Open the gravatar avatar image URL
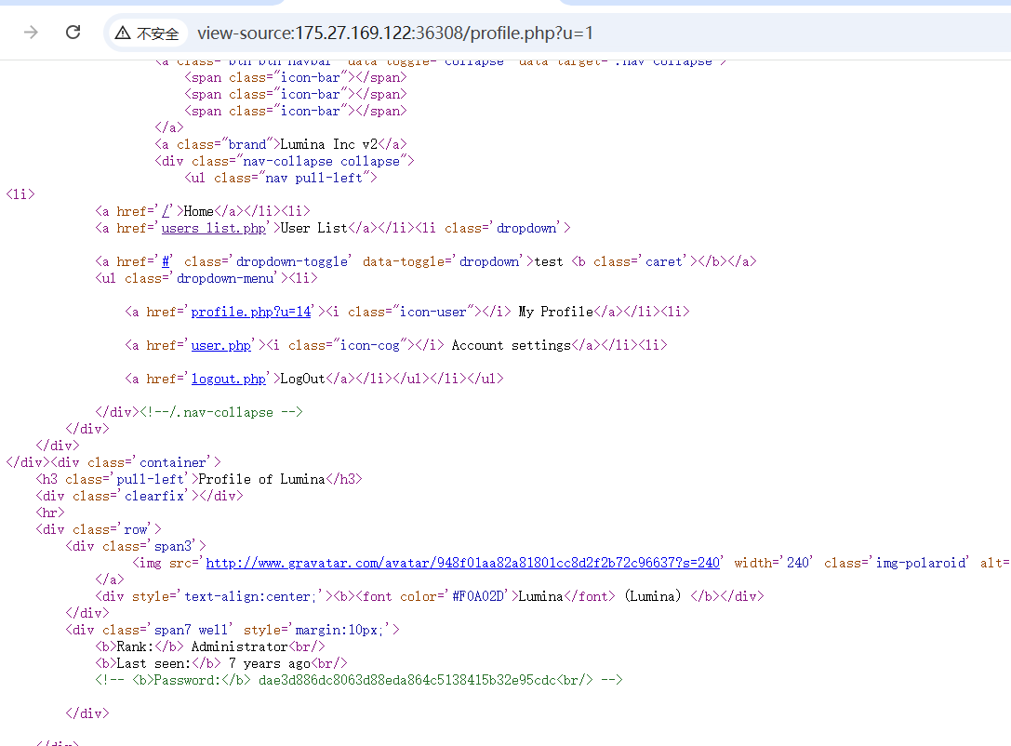 point(462,563)
